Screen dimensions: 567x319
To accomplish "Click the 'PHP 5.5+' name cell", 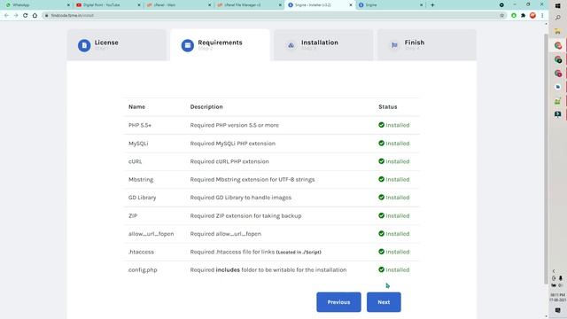I will (140, 125).
